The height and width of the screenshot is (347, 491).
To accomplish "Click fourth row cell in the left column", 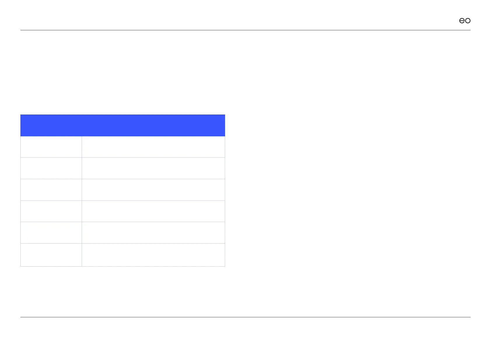I will 51,211.
